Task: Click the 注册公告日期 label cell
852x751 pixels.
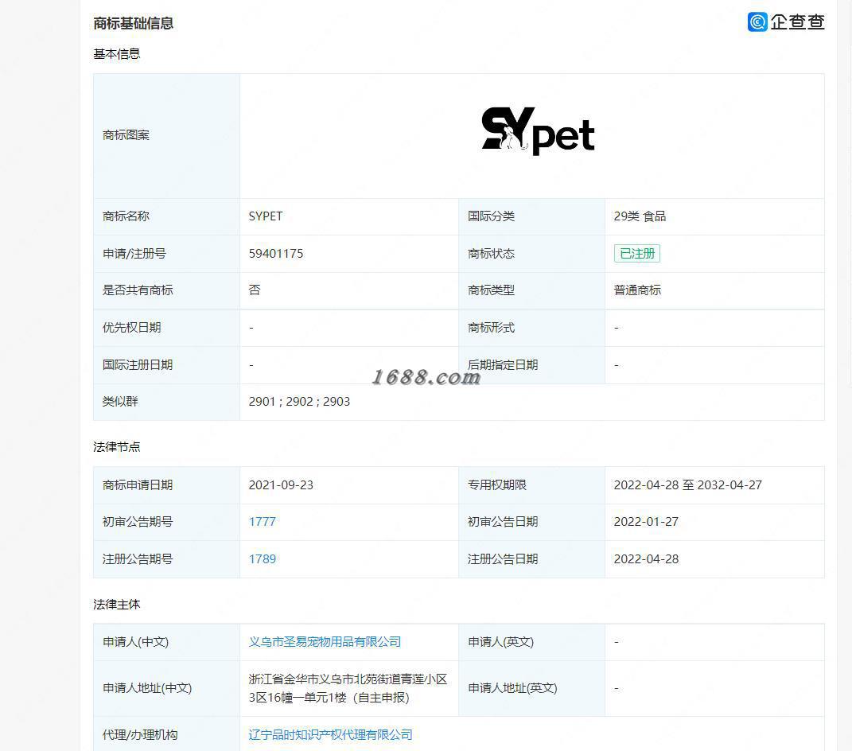Action: pyautogui.click(x=531, y=558)
